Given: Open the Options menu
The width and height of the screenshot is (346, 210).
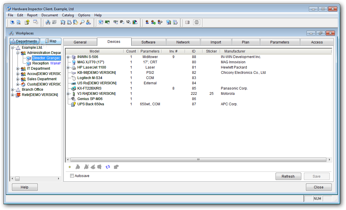Looking at the screenshot, I should [x=84, y=15].
